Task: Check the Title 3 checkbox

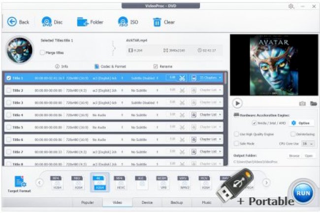Action: pos(9,103)
